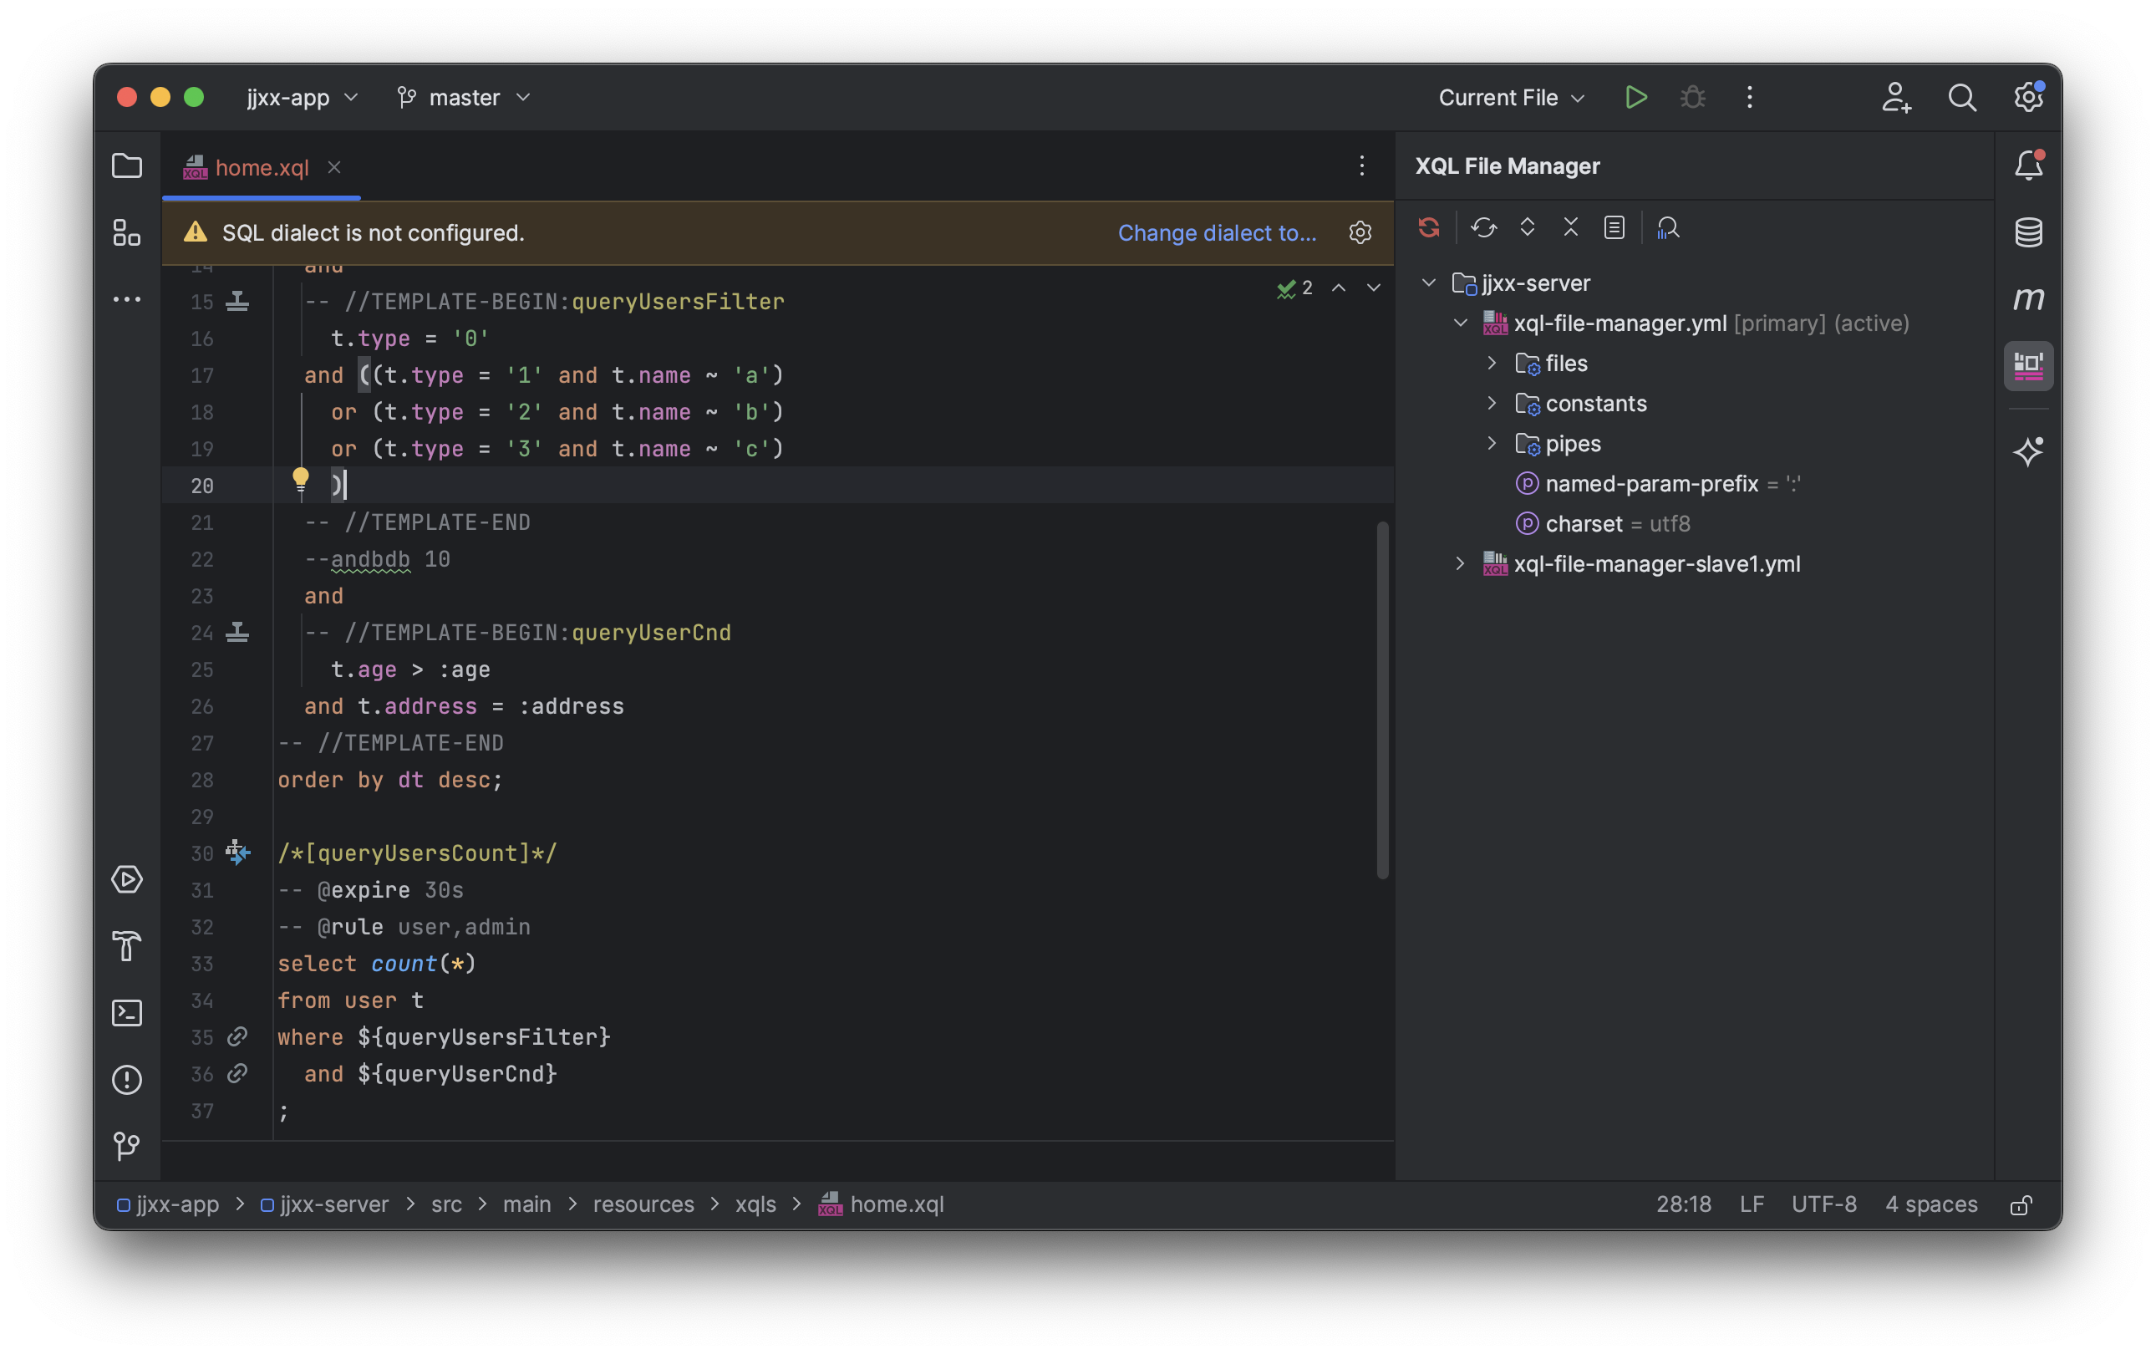
Task: Select named-param-prefix property in tree
Action: click(1658, 485)
